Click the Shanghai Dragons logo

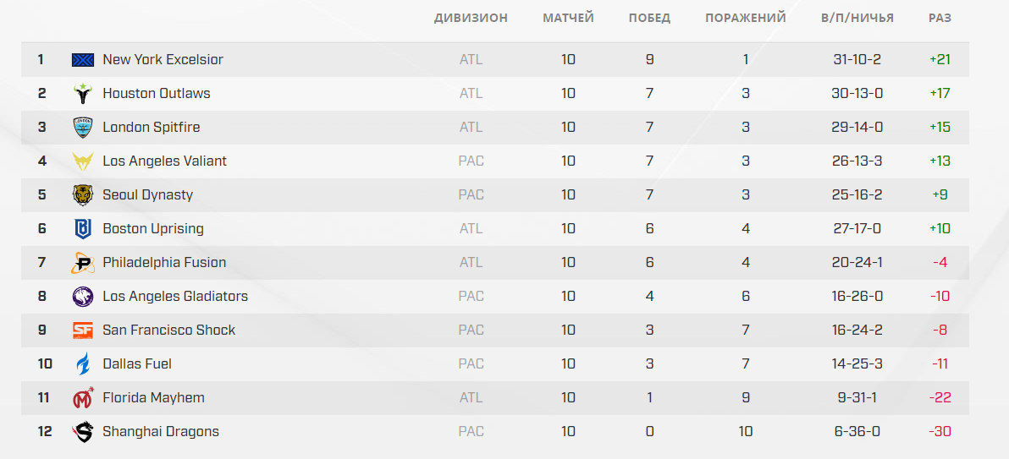[x=83, y=431]
